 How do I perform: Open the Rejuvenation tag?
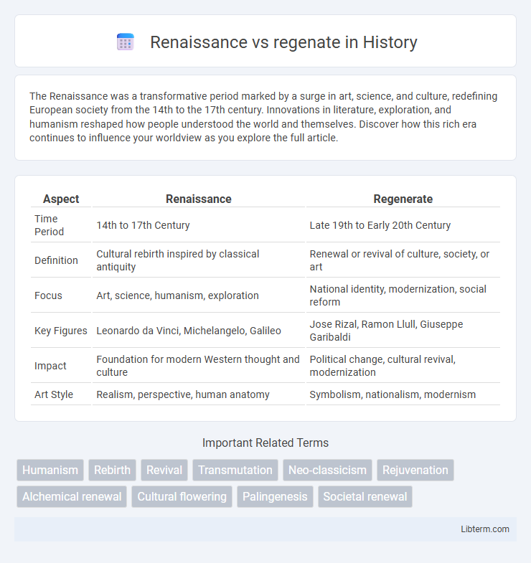pos(415,470)
